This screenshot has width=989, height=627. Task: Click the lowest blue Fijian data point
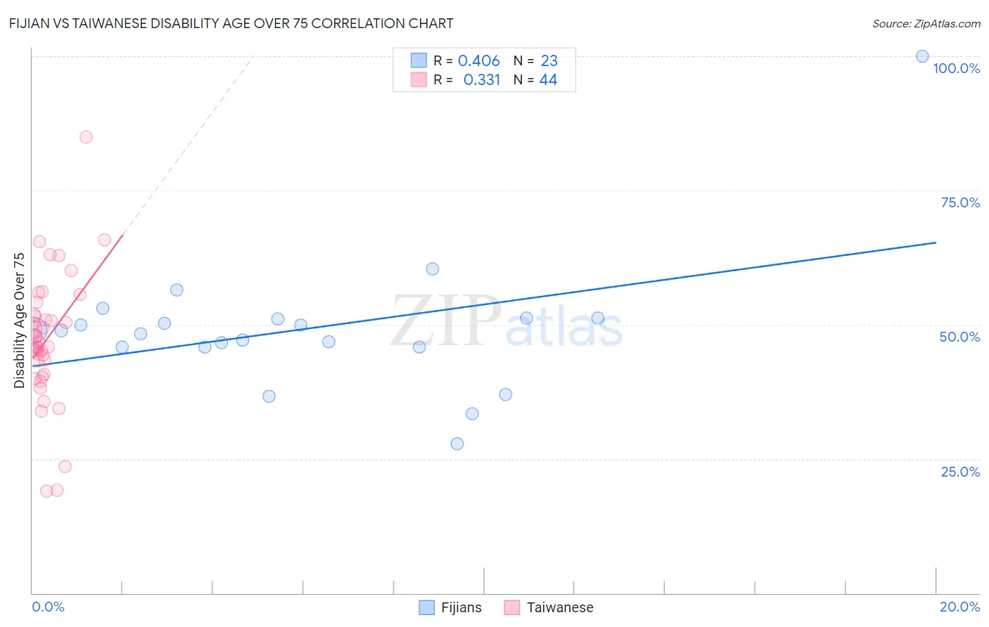click(x=457, y=444)
